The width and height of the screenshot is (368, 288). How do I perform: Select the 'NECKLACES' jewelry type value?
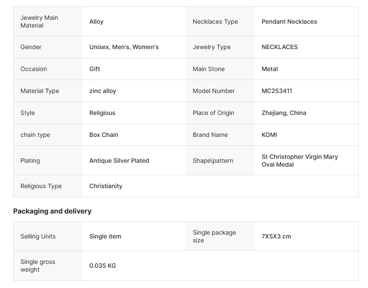(x=280, y=47)
